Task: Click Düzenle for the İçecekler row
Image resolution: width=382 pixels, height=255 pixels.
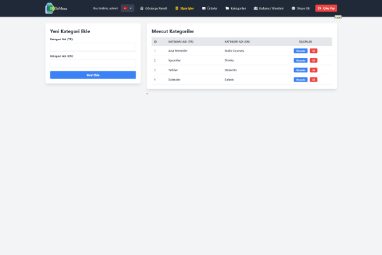Action: point(301,61)
